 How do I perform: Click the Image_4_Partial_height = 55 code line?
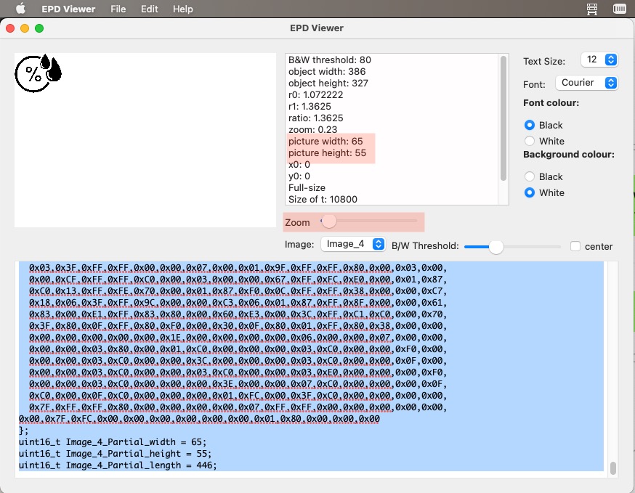pyautogui.click(x=115, y=453)
